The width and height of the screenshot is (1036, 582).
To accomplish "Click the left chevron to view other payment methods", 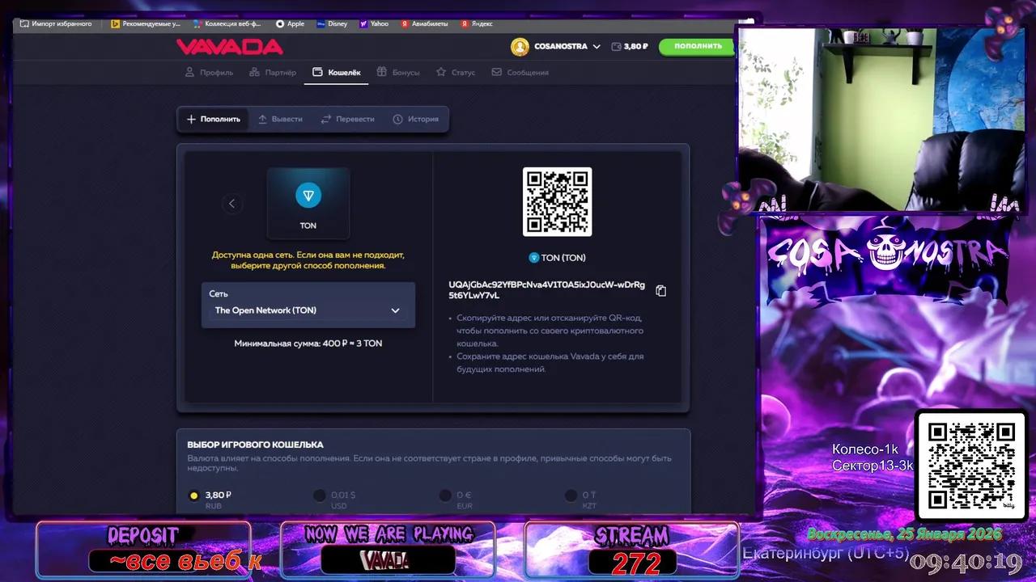I will coord(232,204).
